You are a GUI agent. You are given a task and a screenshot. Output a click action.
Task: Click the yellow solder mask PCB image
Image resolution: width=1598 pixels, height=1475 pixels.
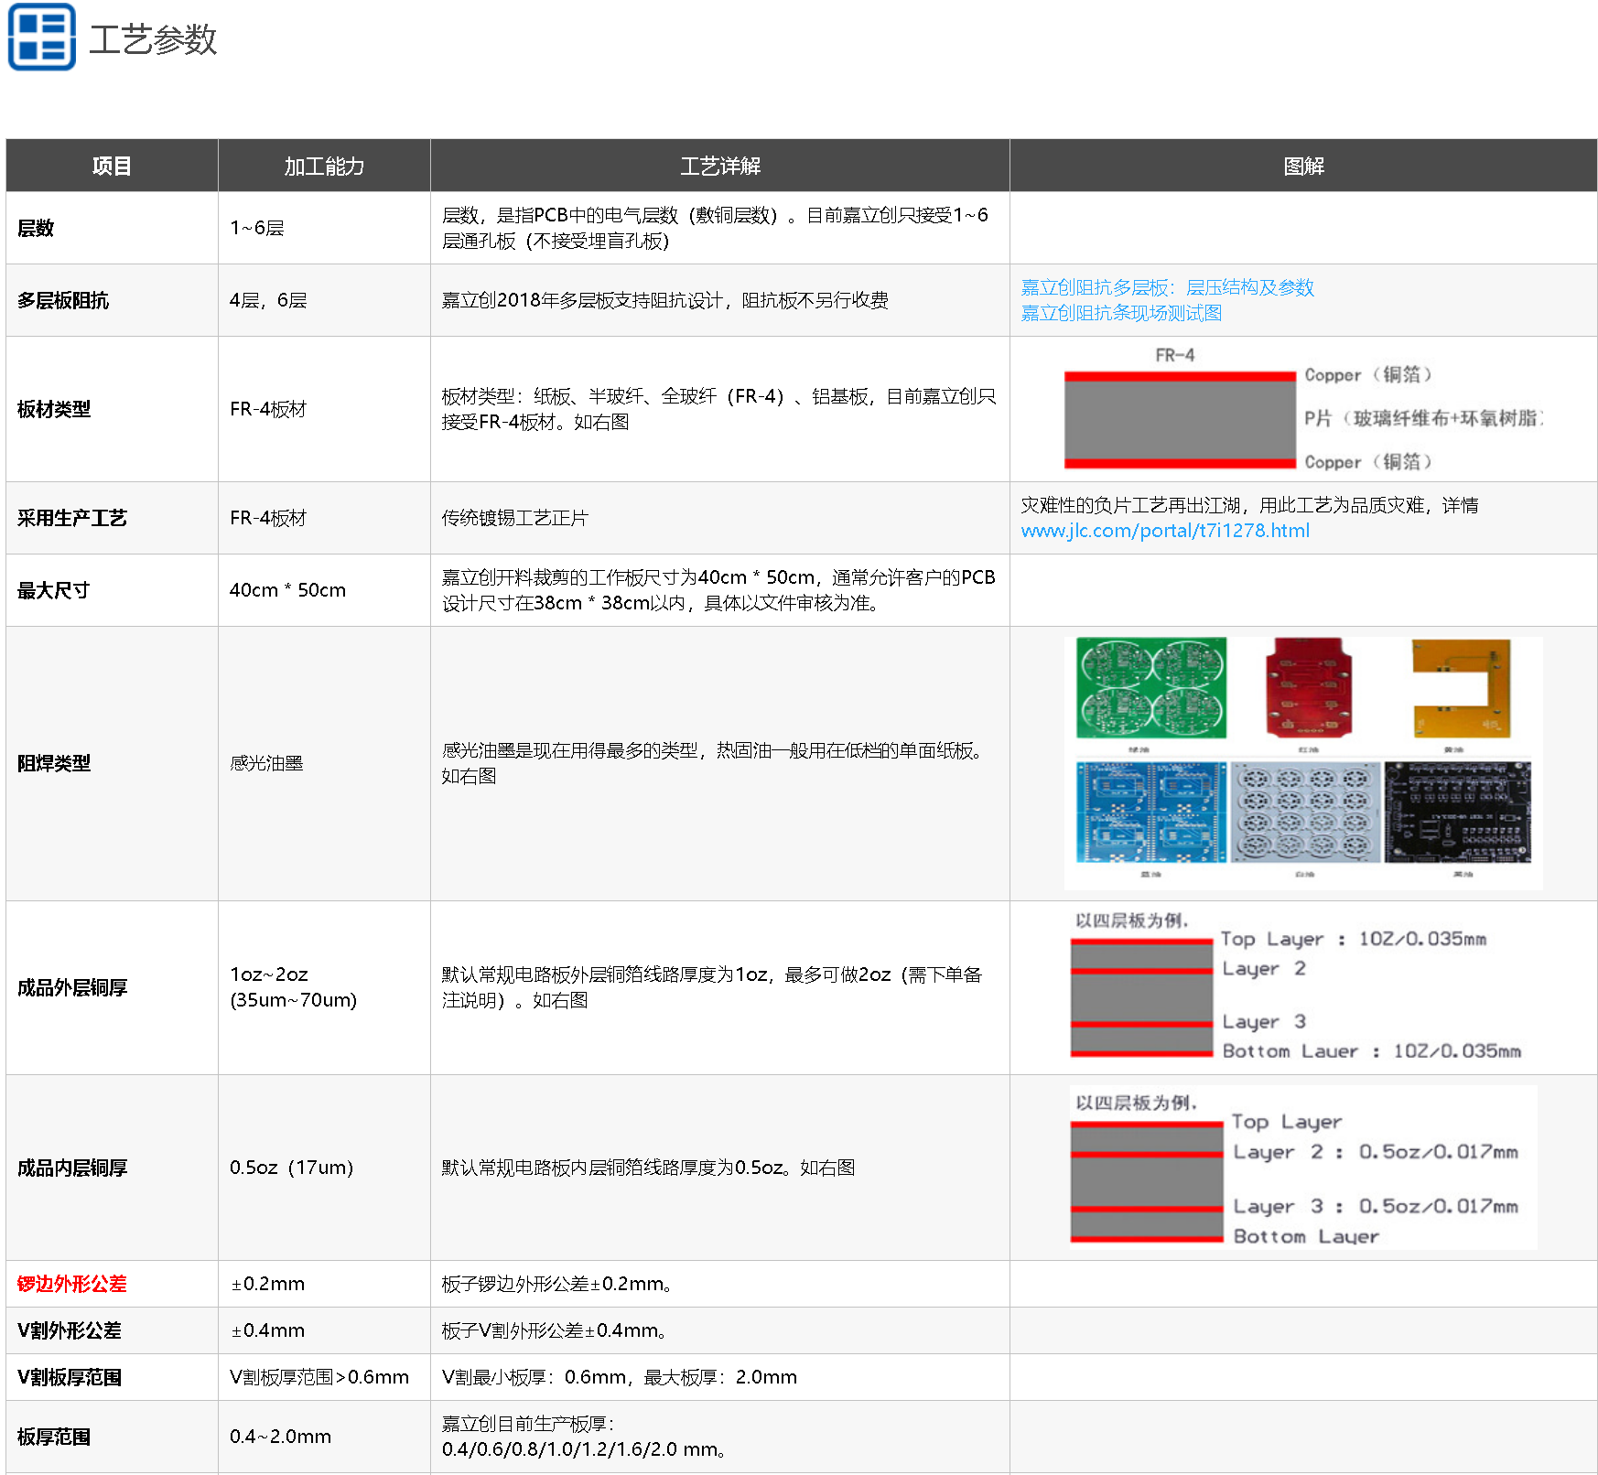[1462, 688]
